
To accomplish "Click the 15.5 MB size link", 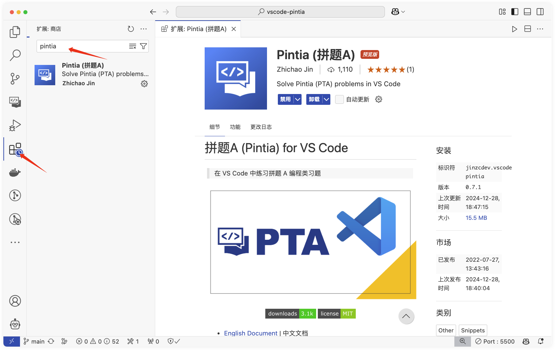I will click(x=476, y=218).
